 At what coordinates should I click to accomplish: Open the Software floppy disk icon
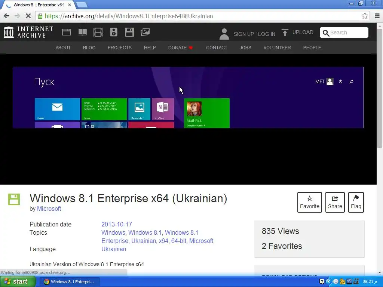(129, 32)
